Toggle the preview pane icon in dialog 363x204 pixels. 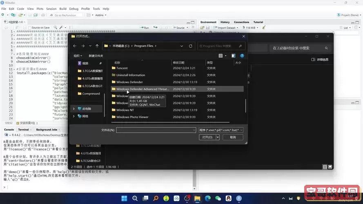click(x=234, y=56)
